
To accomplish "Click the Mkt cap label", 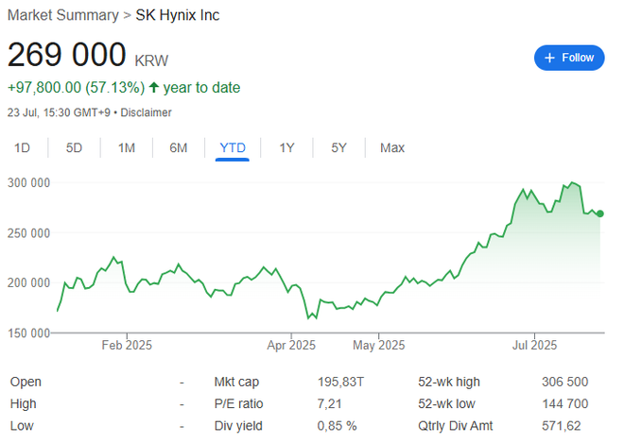I will [x=236, y=382].
